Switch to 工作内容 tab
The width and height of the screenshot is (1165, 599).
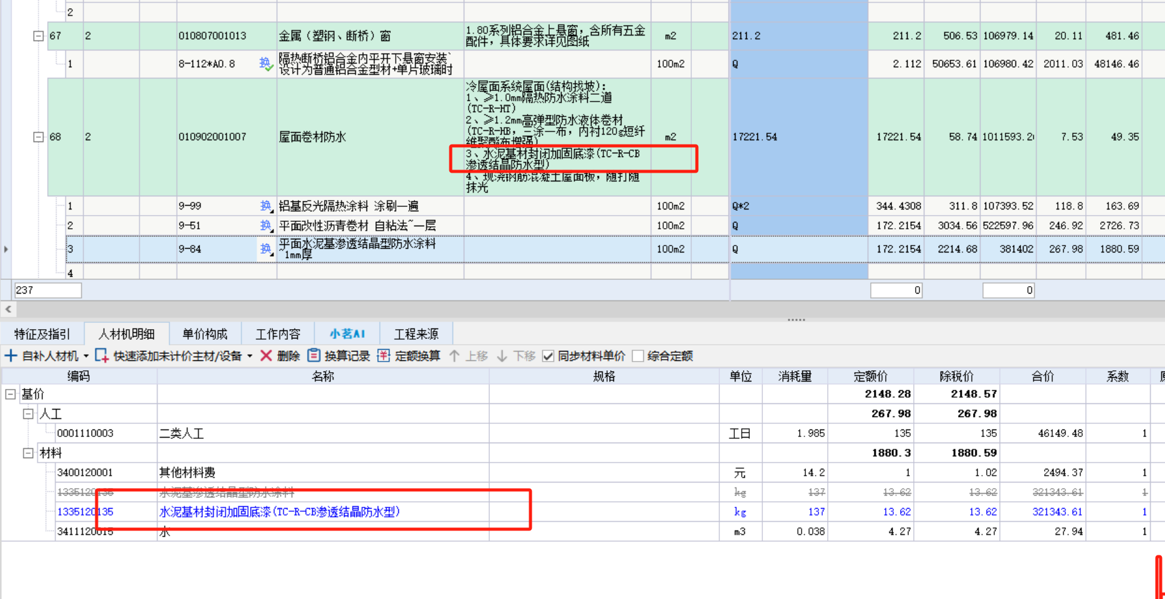(278, 334)
